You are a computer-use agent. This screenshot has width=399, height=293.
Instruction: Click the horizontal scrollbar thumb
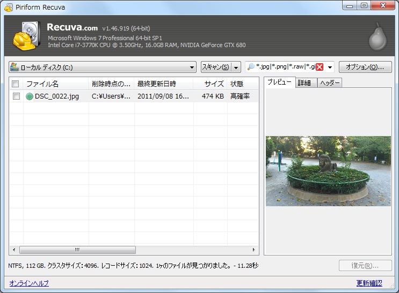click(77, 250)
